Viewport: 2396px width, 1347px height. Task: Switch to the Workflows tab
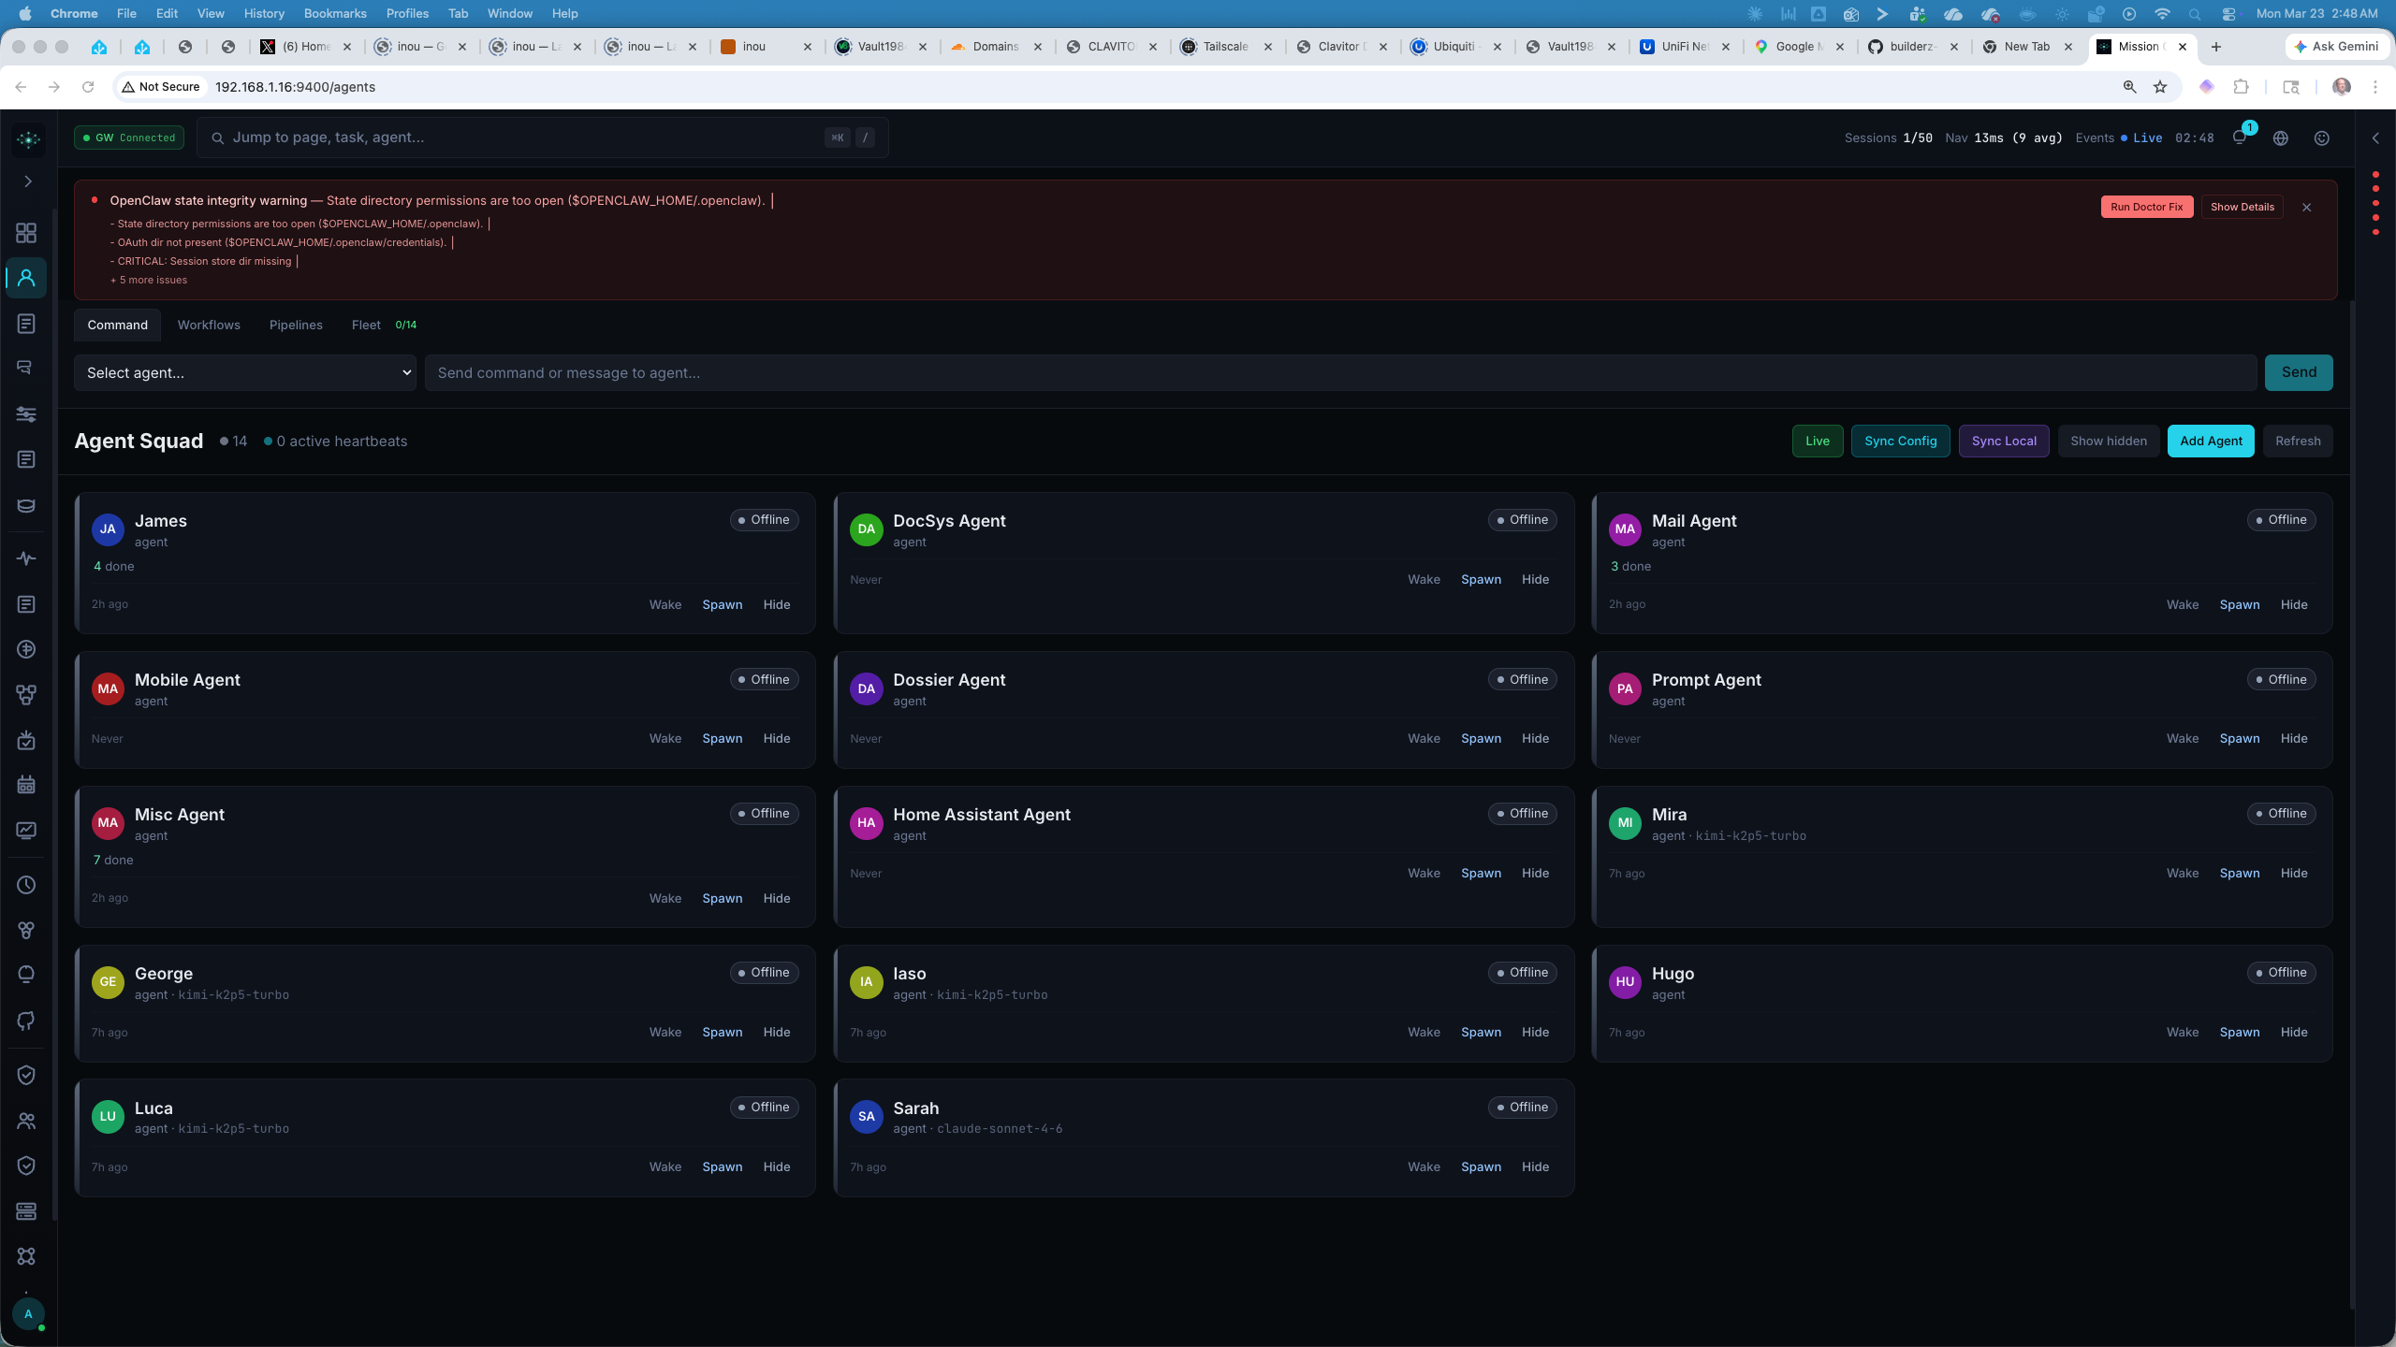point(209,325)
